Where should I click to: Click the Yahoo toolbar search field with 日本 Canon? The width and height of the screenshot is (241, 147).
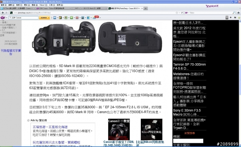point(24,18)
